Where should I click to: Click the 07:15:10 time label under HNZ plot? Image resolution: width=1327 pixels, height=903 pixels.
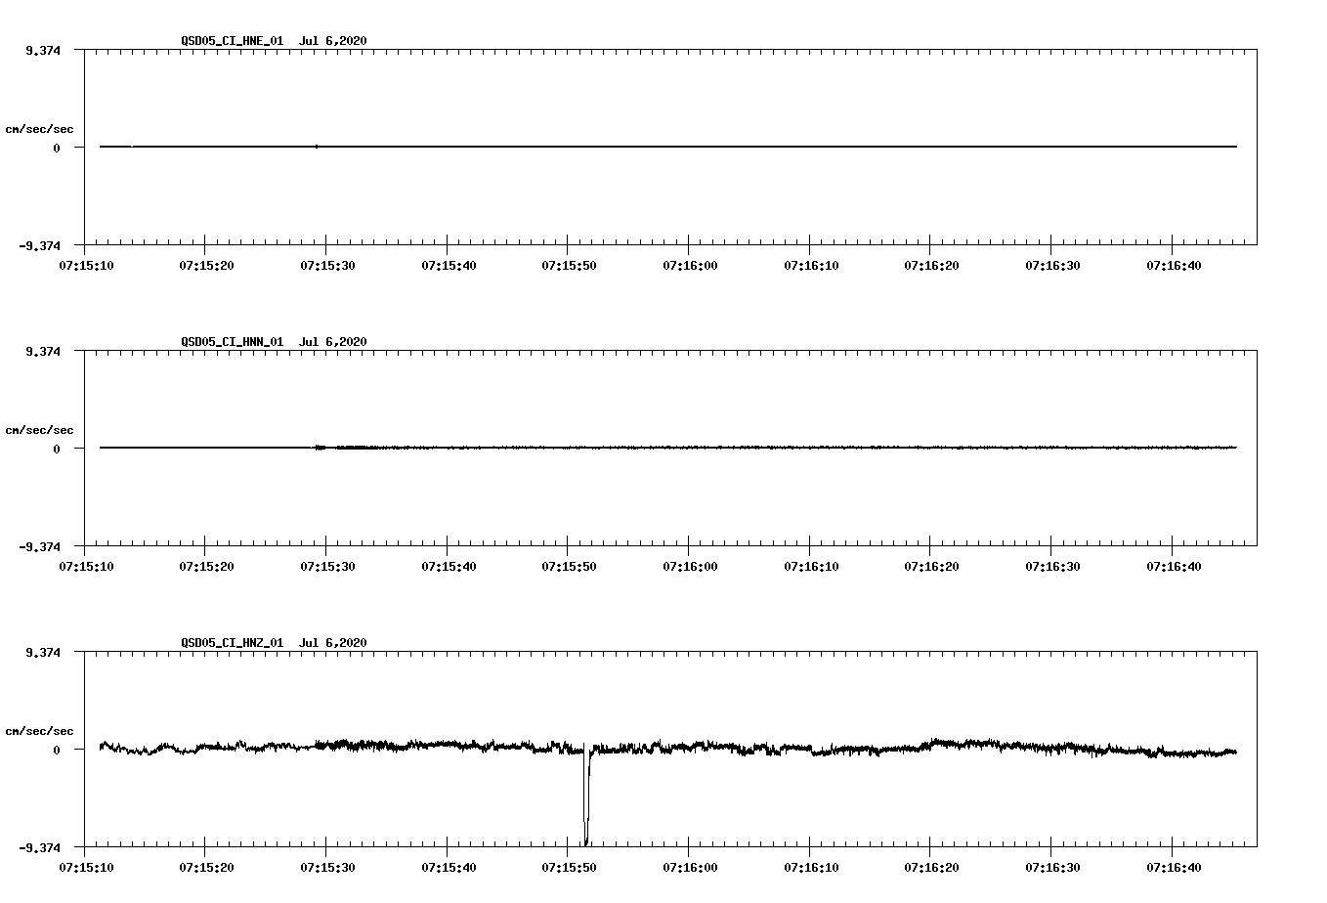coord(85,867)
